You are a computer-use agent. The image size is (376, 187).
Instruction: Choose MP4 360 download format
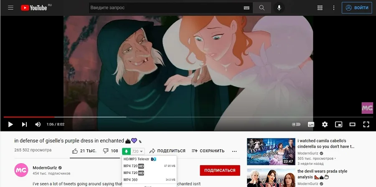[x=131, y=179]
